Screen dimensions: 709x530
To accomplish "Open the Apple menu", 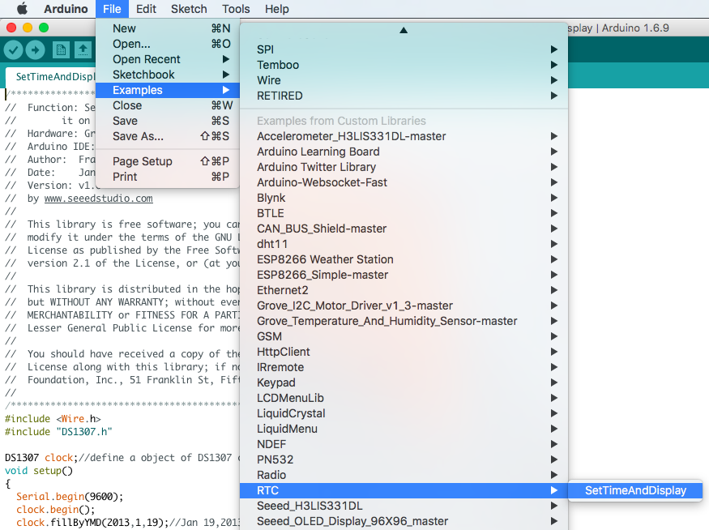I will tap(22, 9).
